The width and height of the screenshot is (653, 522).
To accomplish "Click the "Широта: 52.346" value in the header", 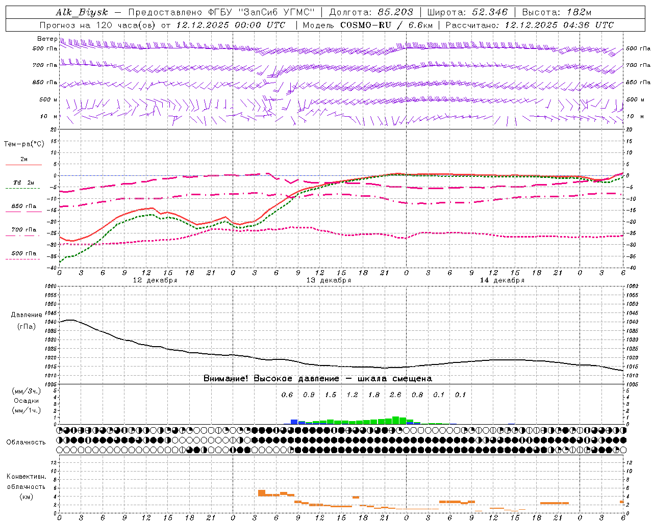I will (x=467, y=12).
